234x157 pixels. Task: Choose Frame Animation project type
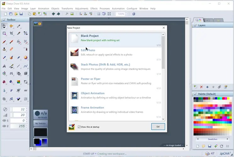(x=115, y=111)
